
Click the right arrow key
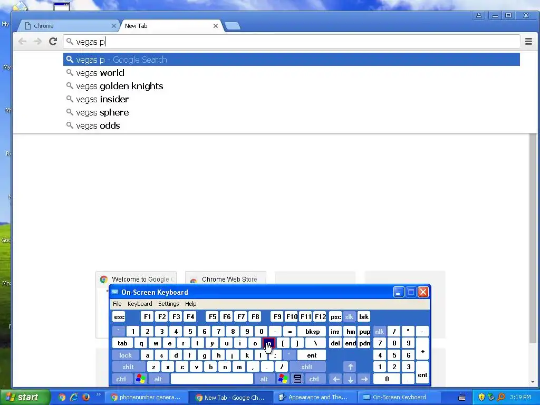coord(364,379)
